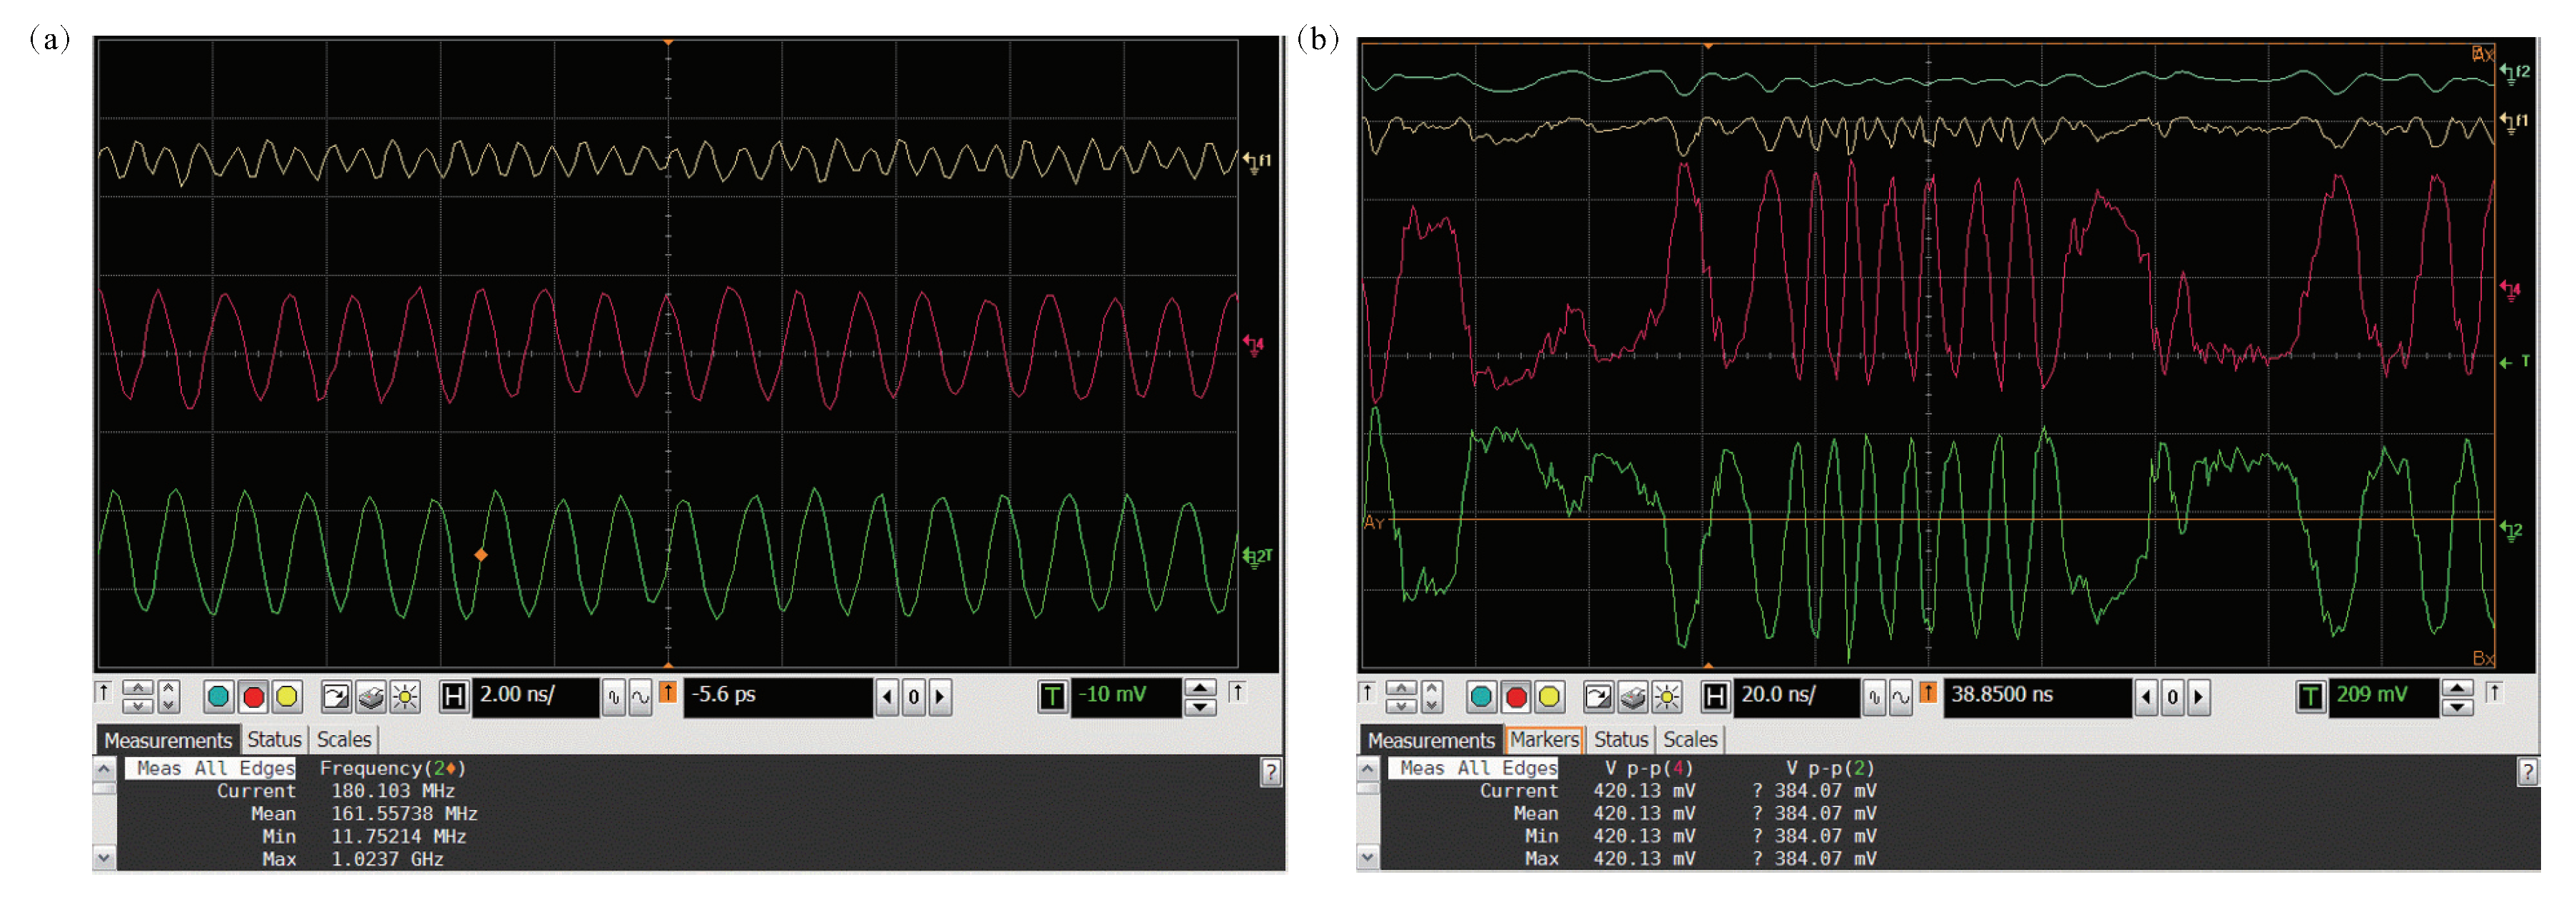Click the H horizontal setup icon in panel (b)
2576x907 pixels.
pyautogui.click(x=1715, y=697)
